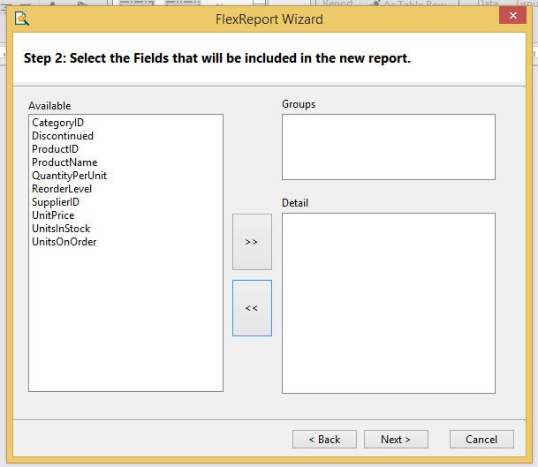Image resolution: width=538 pixels, height=467 pixels.
Task: Remove fields with the << button
Action: pos(252,308)
